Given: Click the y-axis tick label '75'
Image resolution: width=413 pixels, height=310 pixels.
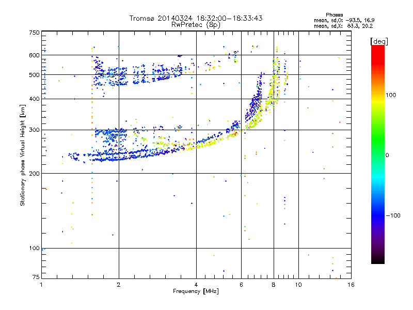Looking at the screenshot, I should 36,277.
